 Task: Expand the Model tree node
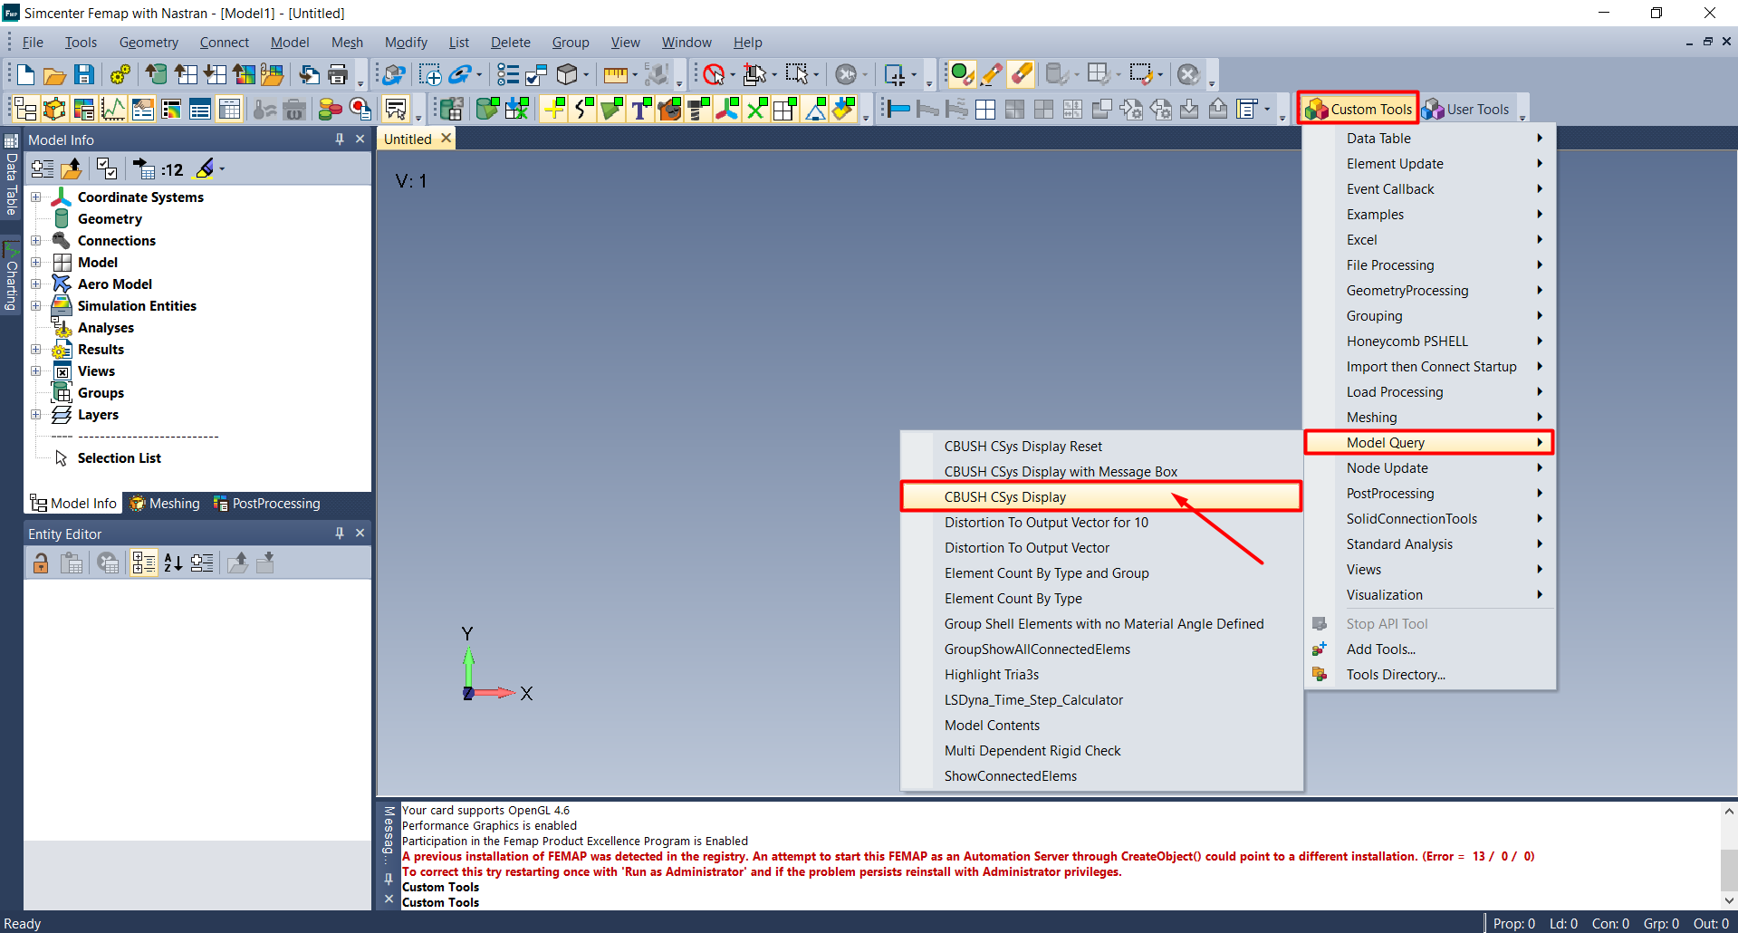coord(35,263)
